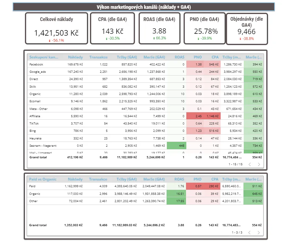This screenshot has height=242, width=293.
Task: Go to previous page of channel grouping table
Action: pyautogui.click(x=250, y=164)
